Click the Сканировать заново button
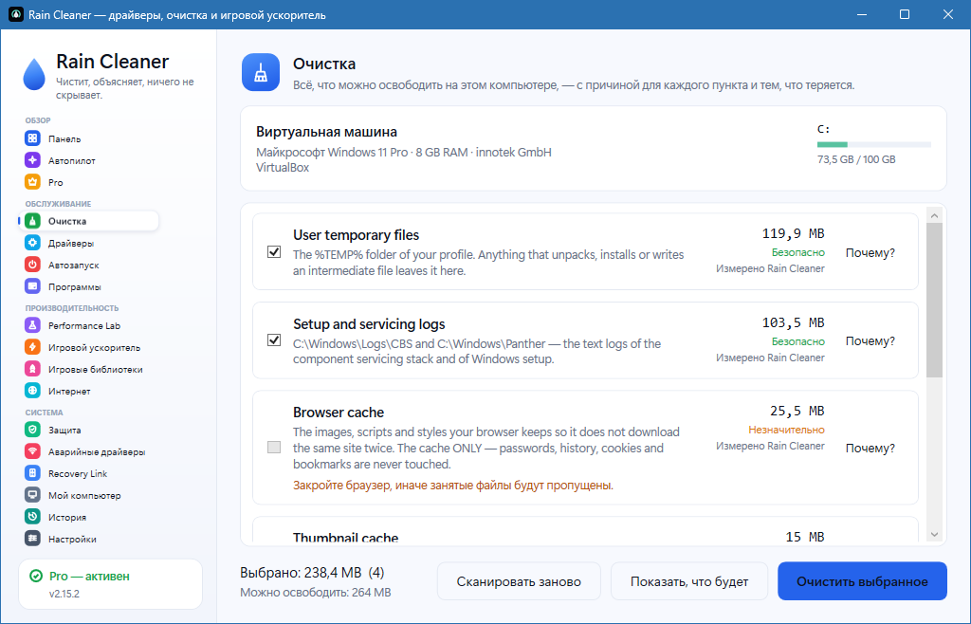The height and width of the screenshot is (624, 971). pos(519,581)
